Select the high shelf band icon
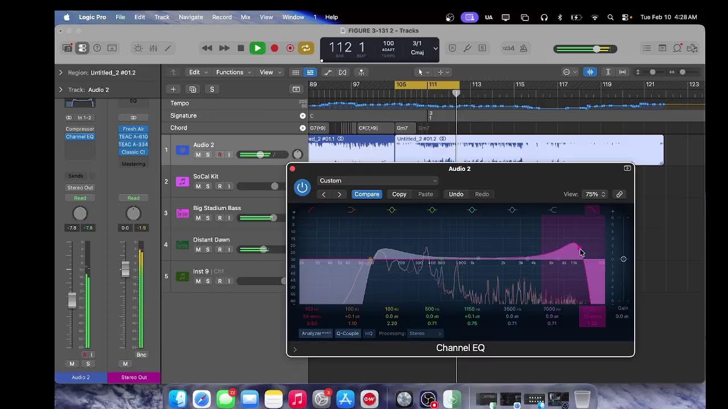Viewport: 728px width, 409px height. 552,210
